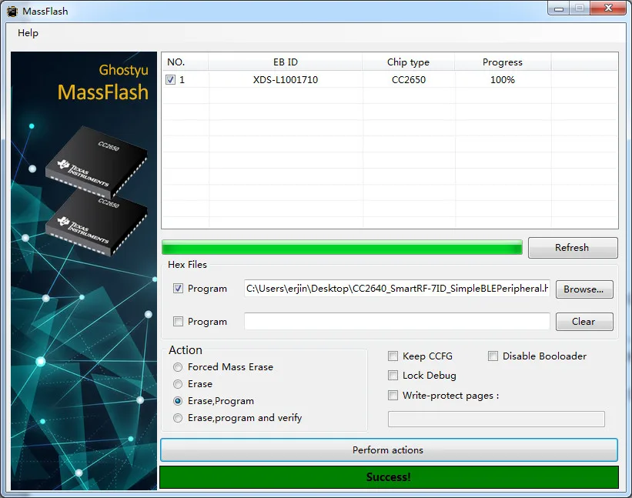Enable Disable Booloader checkbox
Image resolution: width=632 pixels, height=498 pixels.
[493, 356]
